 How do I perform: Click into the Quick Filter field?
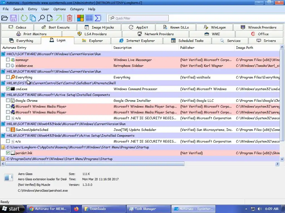[139, 18]
